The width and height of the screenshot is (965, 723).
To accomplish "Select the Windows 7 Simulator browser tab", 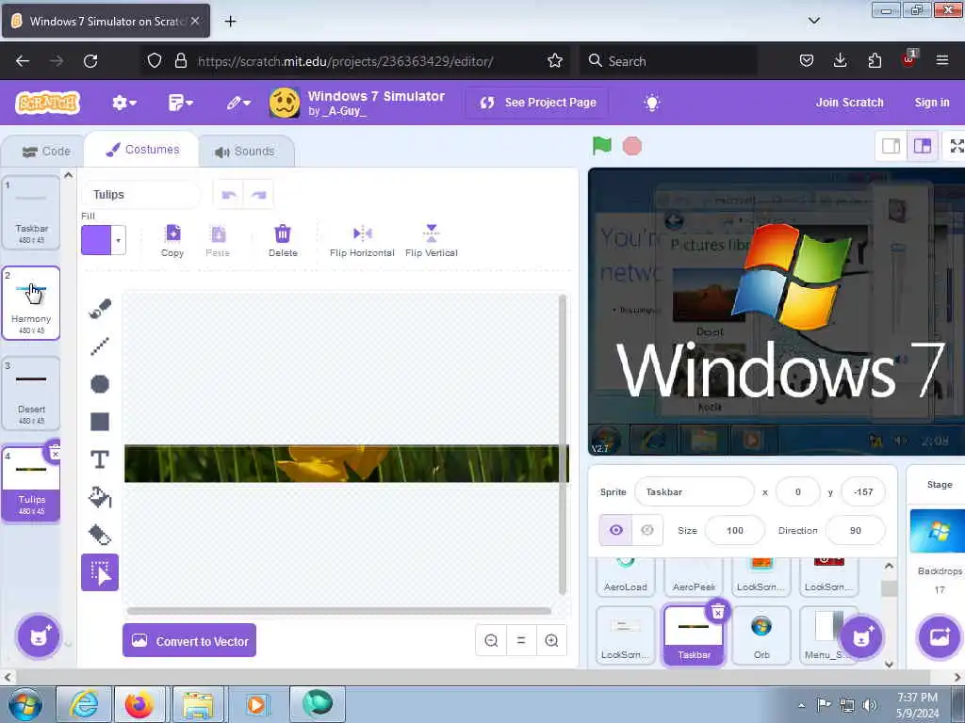I will (x=106, y=21).
